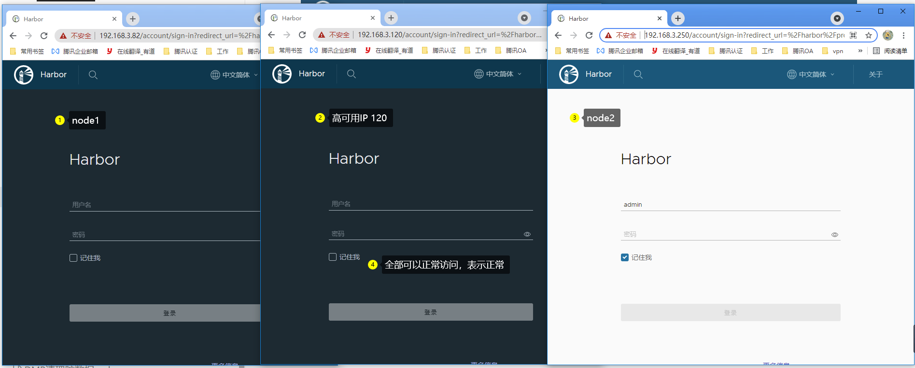Select the Harbor tab in the 192.168.3.250 window
Image resolution: width=915 pixels, height=368 pixels.
click(x=609, y=18)
